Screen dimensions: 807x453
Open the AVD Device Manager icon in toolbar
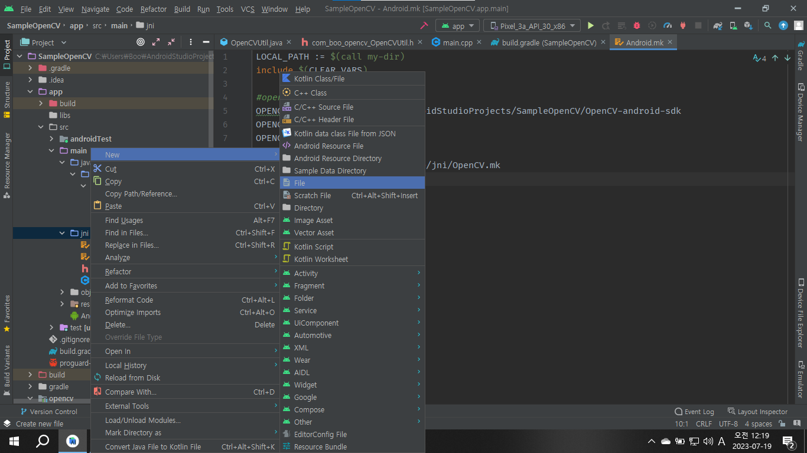pyautogui.click(x=733, y=26)
